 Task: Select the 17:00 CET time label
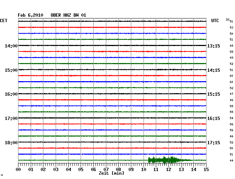pos(11,118)
